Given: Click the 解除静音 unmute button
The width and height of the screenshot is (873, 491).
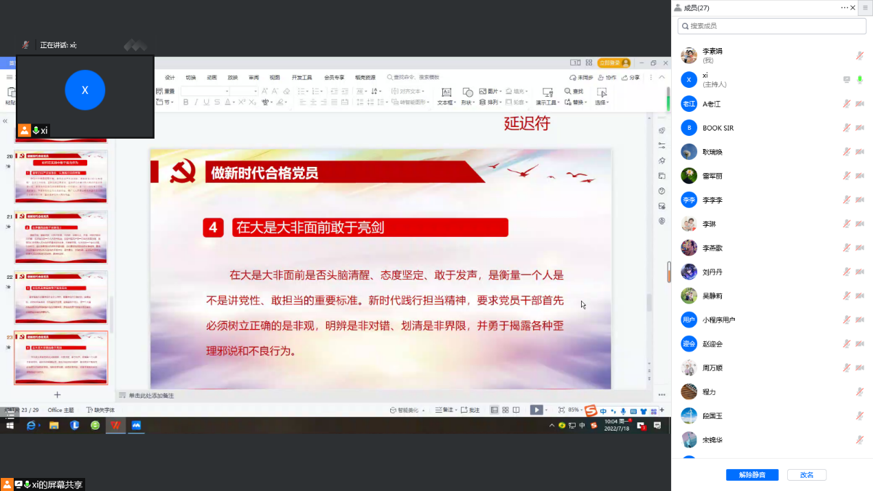Looking at the screenshot, I should tap(751, 475).
